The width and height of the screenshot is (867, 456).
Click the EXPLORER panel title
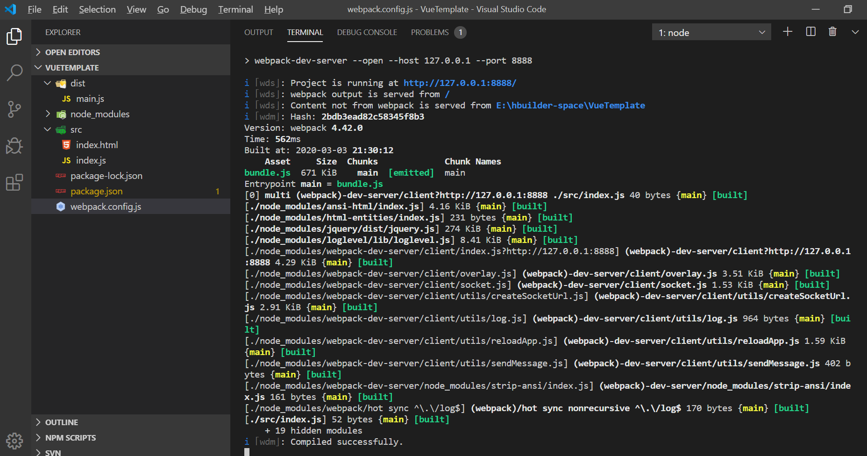pyautogui.click(x=63, y=32)
